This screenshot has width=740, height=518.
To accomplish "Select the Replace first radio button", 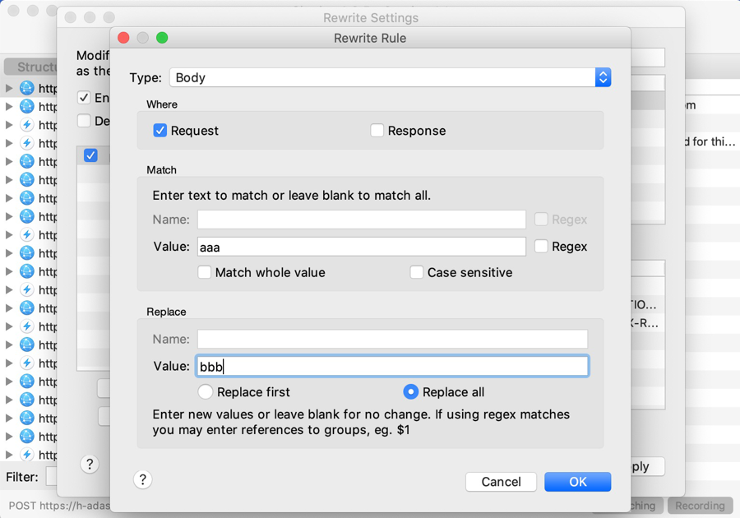I will 206,392.
